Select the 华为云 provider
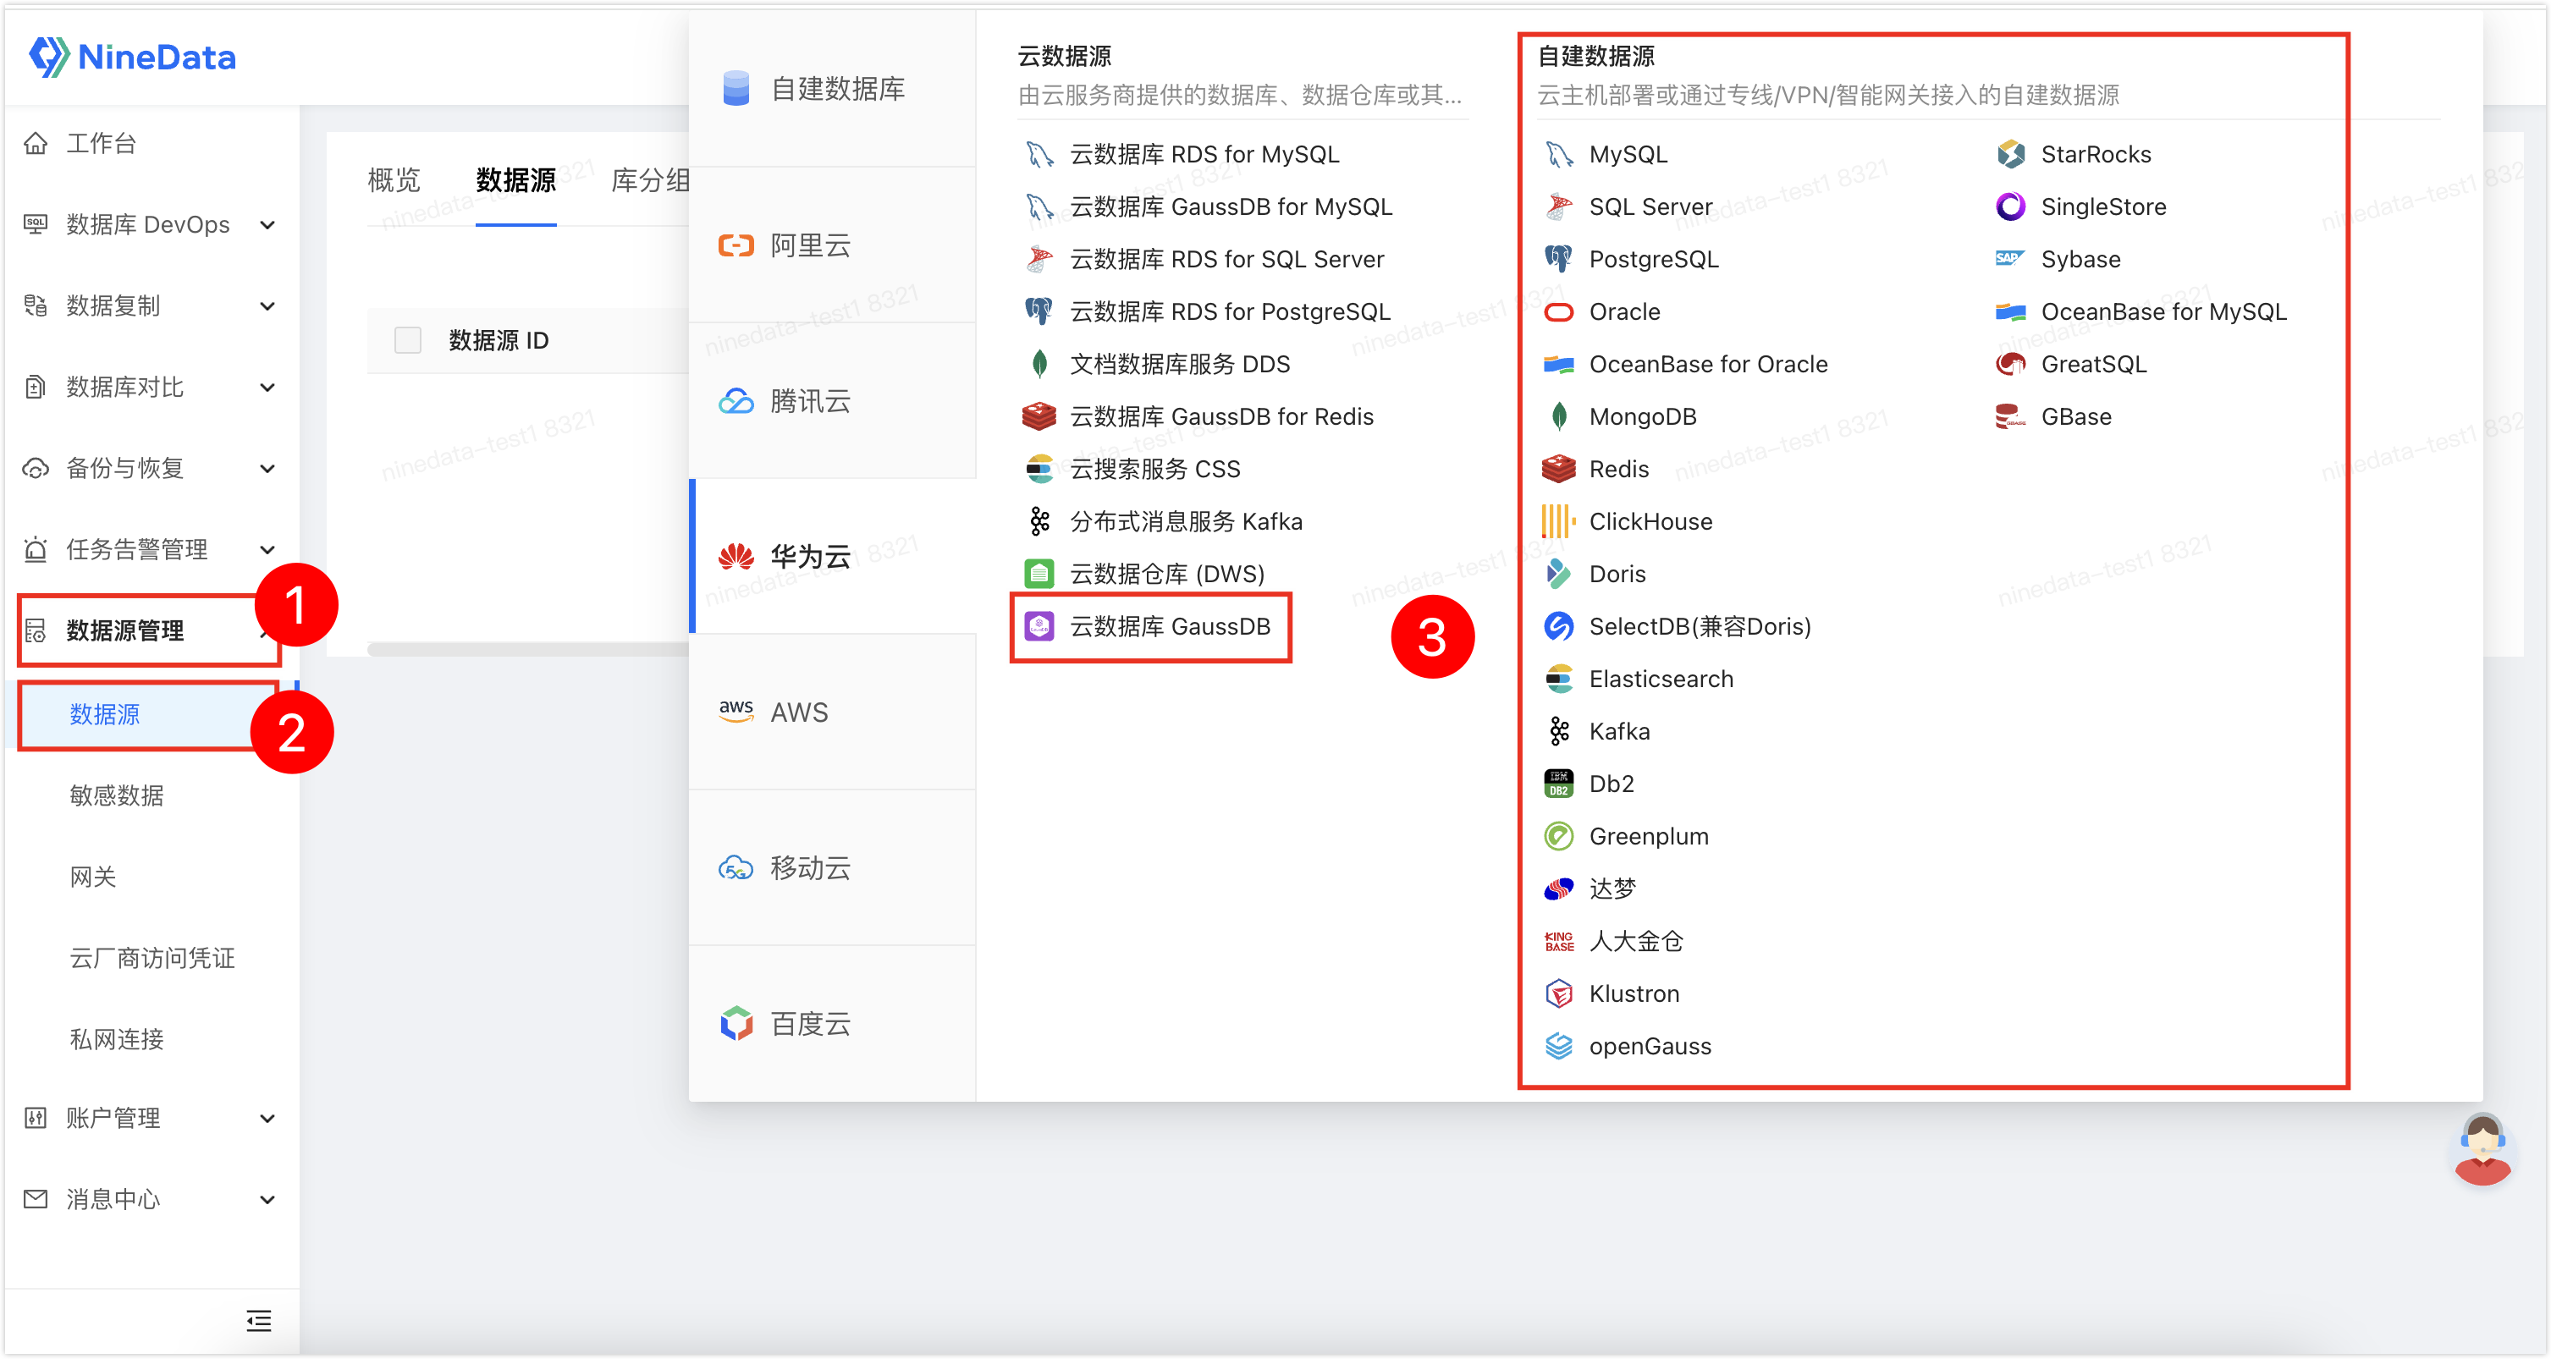The height and width of the screenshot is (1359, 2551). (832, 556)
